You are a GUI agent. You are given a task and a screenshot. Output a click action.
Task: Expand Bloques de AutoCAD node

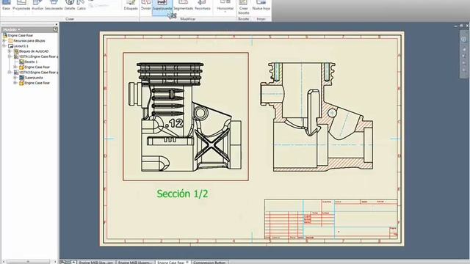10,51
